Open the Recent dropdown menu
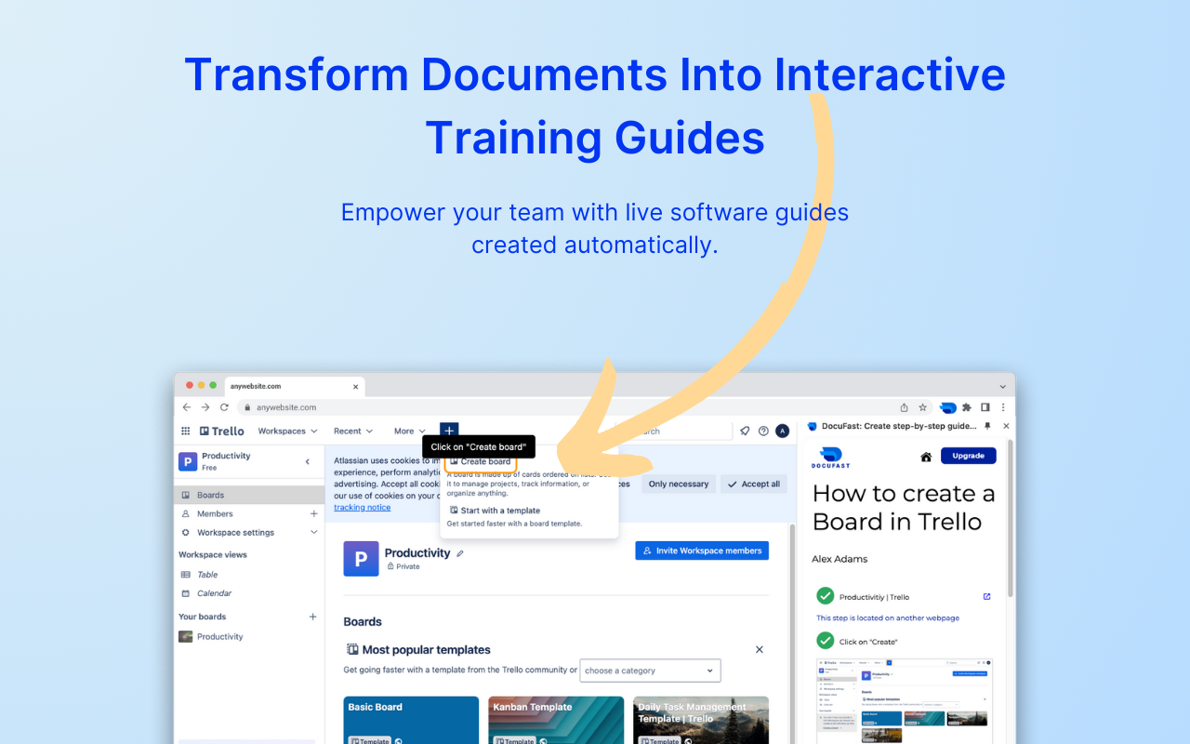The image size is (1190, 744). (x=353, y=432)
